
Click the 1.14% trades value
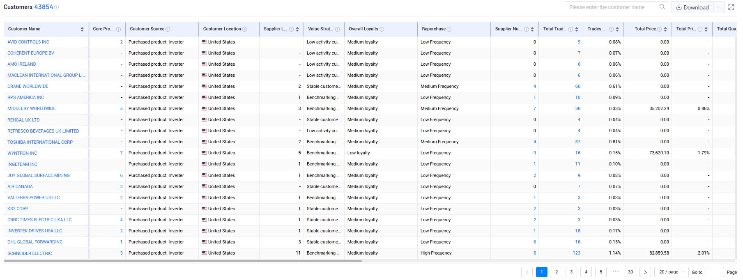(615, 253)
